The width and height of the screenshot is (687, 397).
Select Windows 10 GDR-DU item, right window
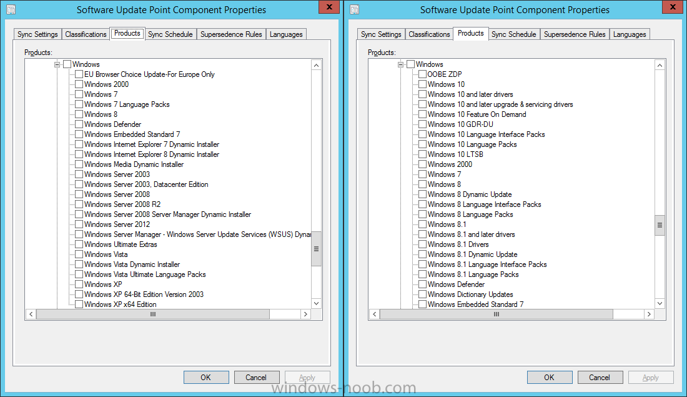click(x=460, y=124)
